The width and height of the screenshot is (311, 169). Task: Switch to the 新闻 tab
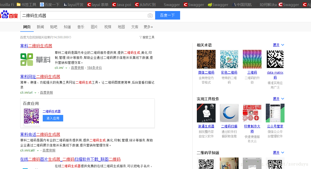(x=40, y=27)
